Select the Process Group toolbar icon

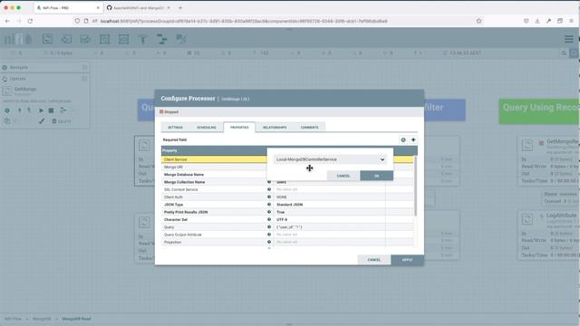coord(105,39)
